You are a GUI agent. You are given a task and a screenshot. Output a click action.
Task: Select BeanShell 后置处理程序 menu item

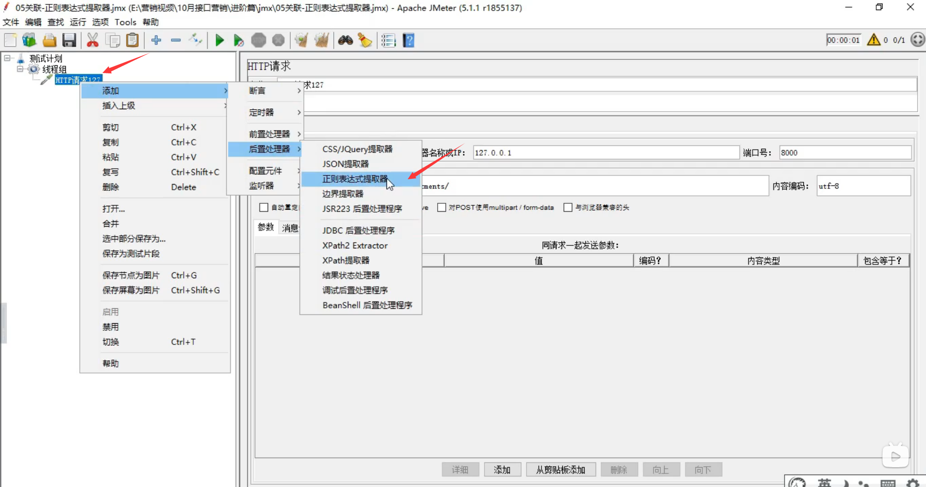(361, 305)
